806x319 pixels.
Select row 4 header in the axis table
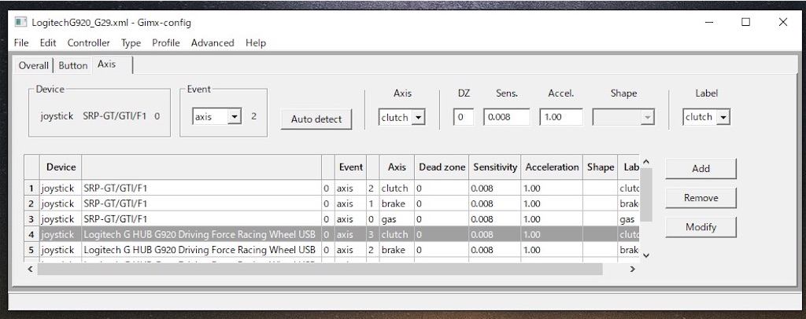[31, 234]
